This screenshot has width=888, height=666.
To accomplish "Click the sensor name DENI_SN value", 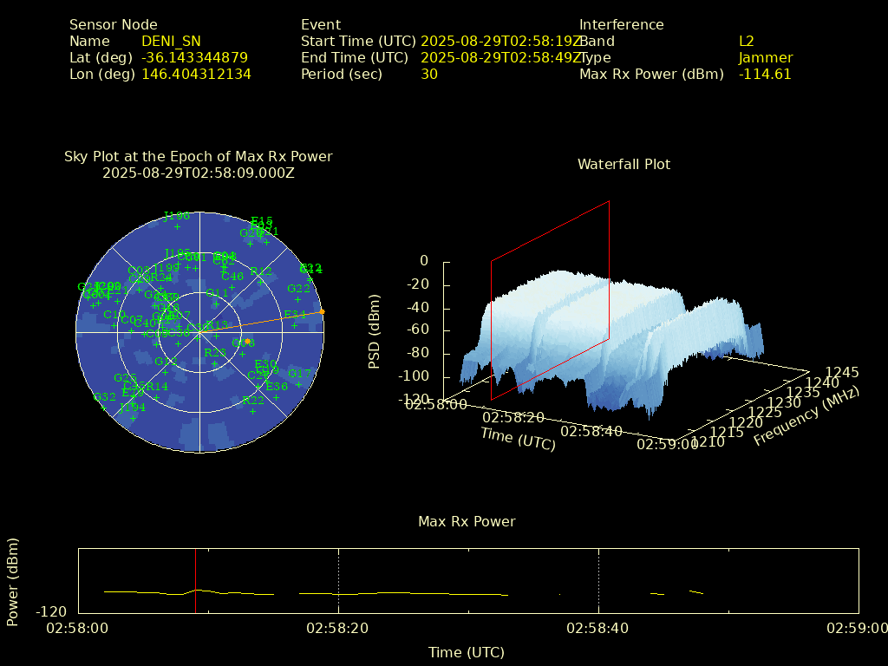I will (171, 41).
